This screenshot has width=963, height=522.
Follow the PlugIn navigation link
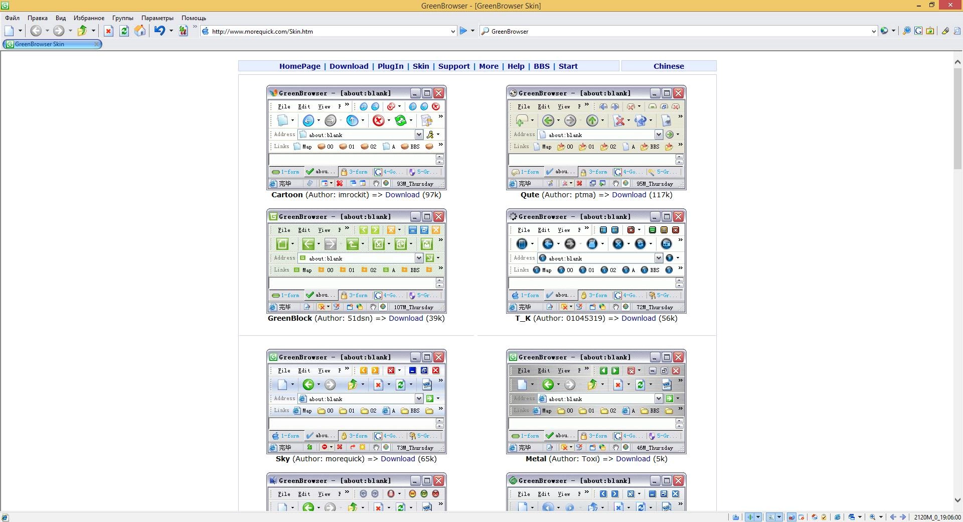click(x=391, y=66)
